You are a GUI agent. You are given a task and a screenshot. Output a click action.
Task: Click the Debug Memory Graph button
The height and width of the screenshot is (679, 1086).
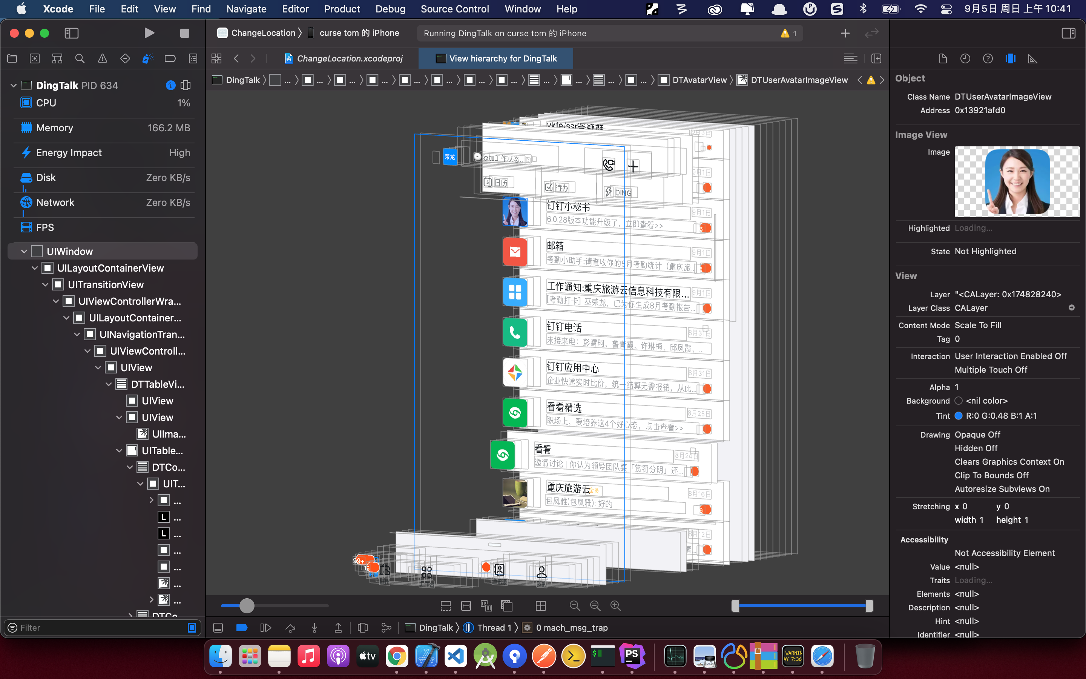click(386, 628)
